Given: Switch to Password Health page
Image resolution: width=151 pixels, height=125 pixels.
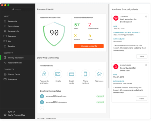Looking at the screenshot, I should [x=18, y=63].
